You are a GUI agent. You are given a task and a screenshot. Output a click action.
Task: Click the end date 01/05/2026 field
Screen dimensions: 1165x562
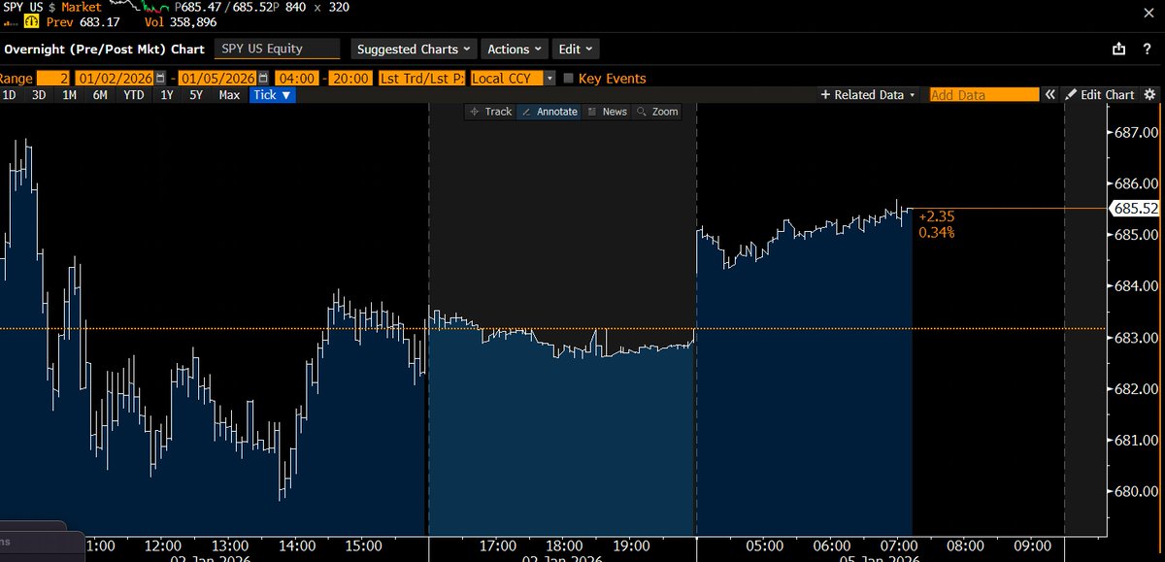(x=216, y=79)
